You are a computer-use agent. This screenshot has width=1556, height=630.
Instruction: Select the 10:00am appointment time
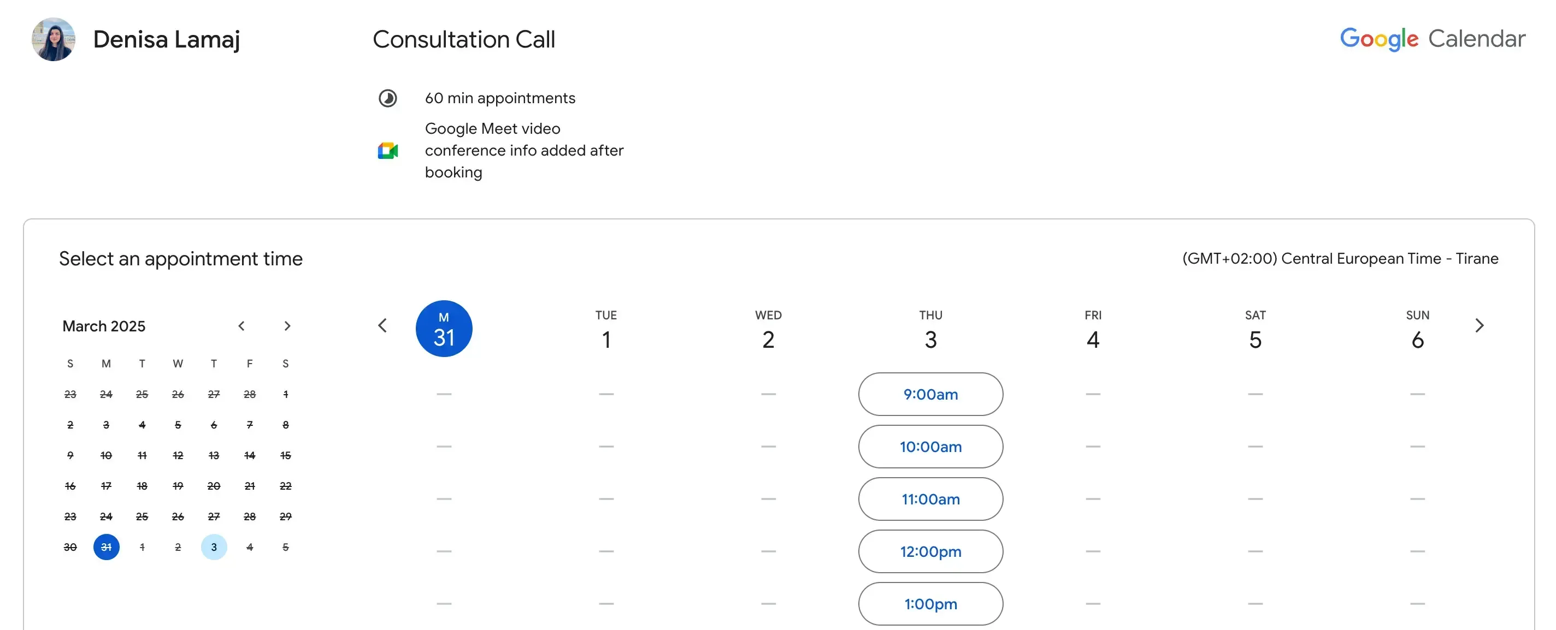pyautogui.click(x=930, y=447)
